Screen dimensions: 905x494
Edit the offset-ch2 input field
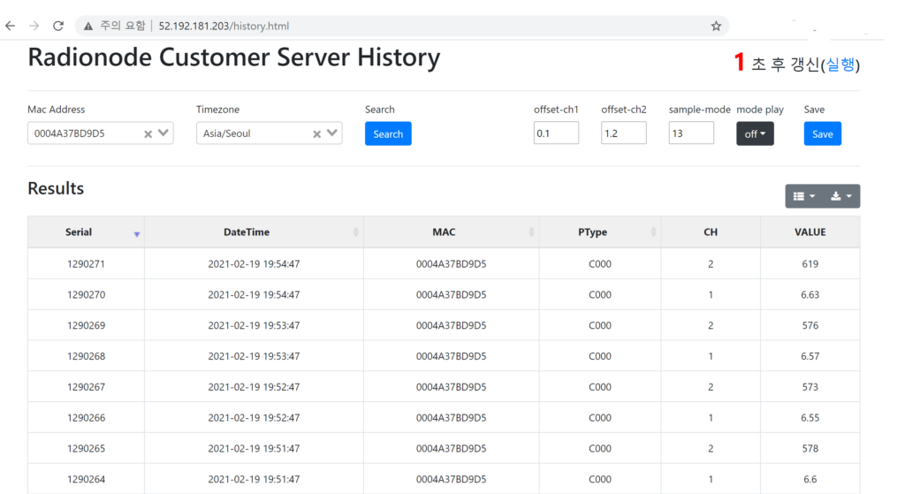pos(623,133)
